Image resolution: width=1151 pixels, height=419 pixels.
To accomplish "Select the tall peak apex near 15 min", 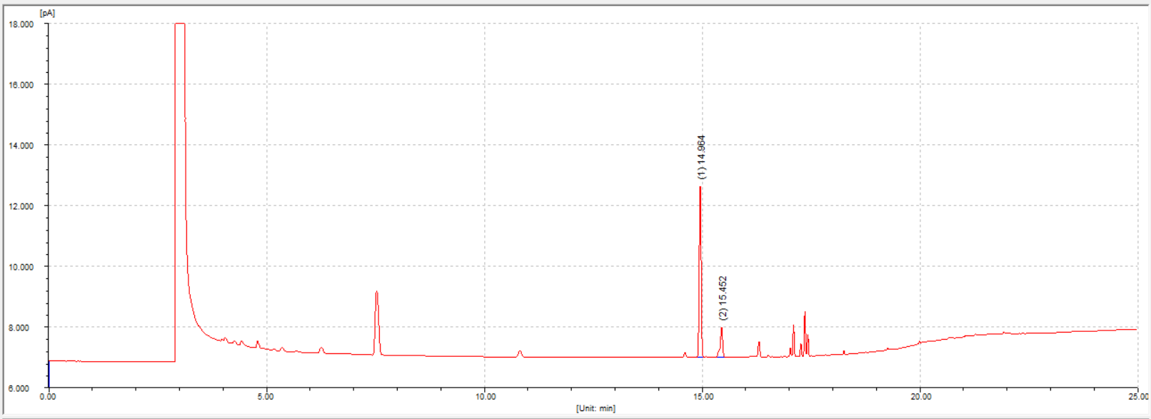I will click(x=700, y=188).
